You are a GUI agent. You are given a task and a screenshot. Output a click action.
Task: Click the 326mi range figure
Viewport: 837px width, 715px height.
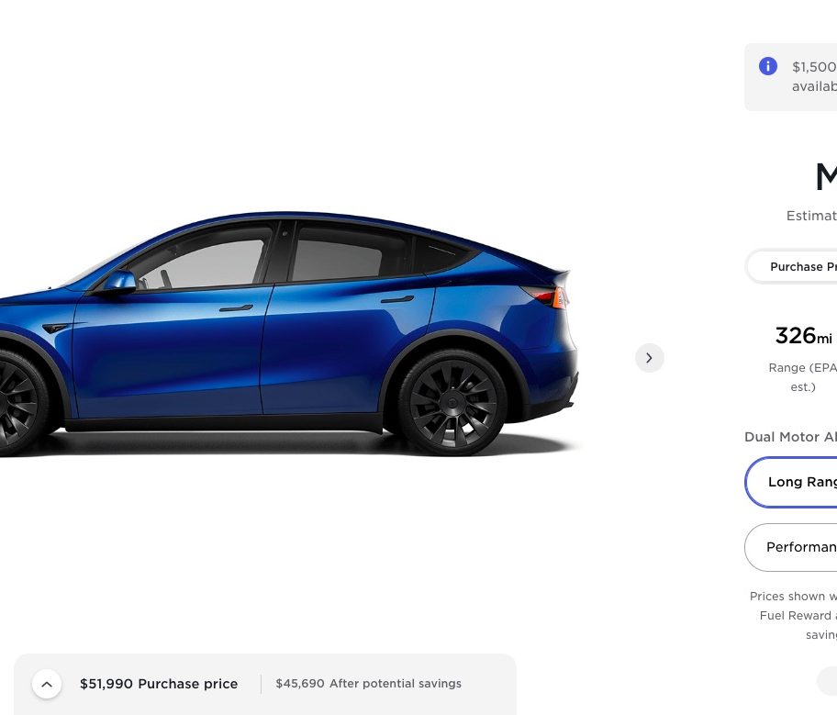803,337
